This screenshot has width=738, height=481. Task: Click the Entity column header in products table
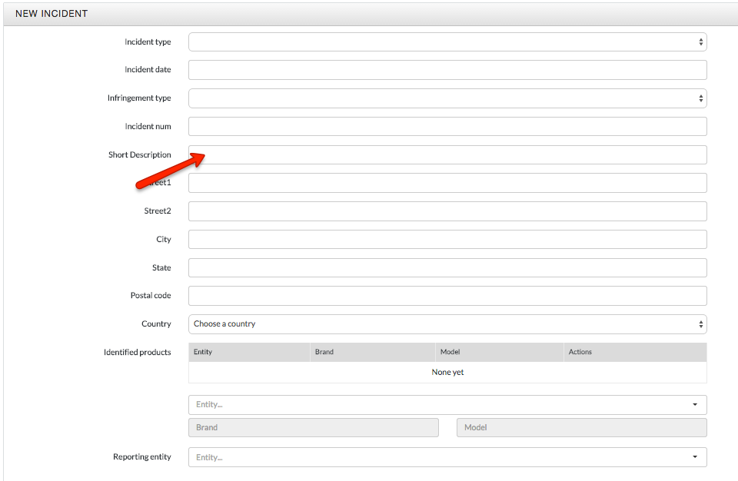click(x=203, y=352)
